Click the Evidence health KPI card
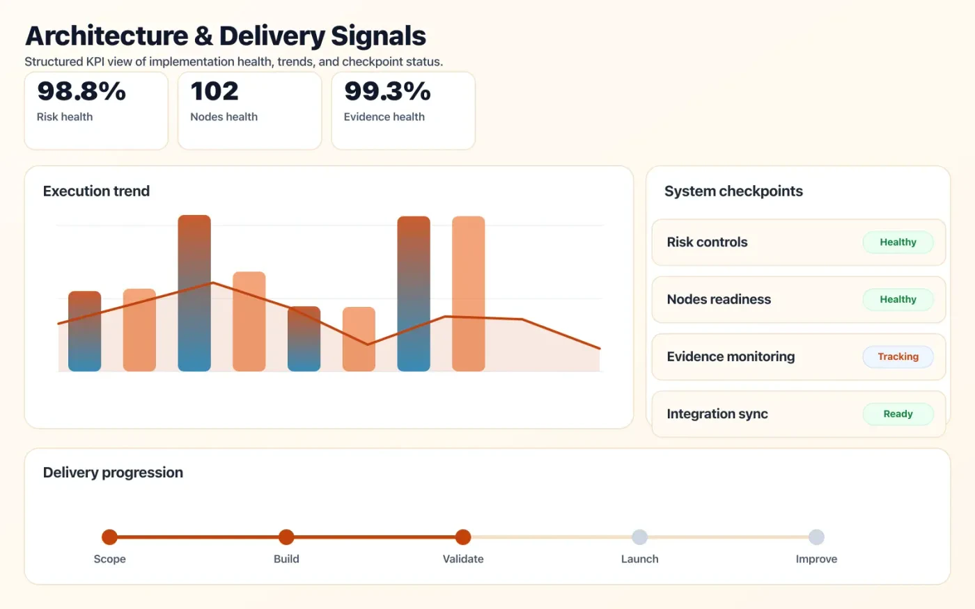Image resolution: width=975 pixels, height=609 pixels. [x=403, y=111]
